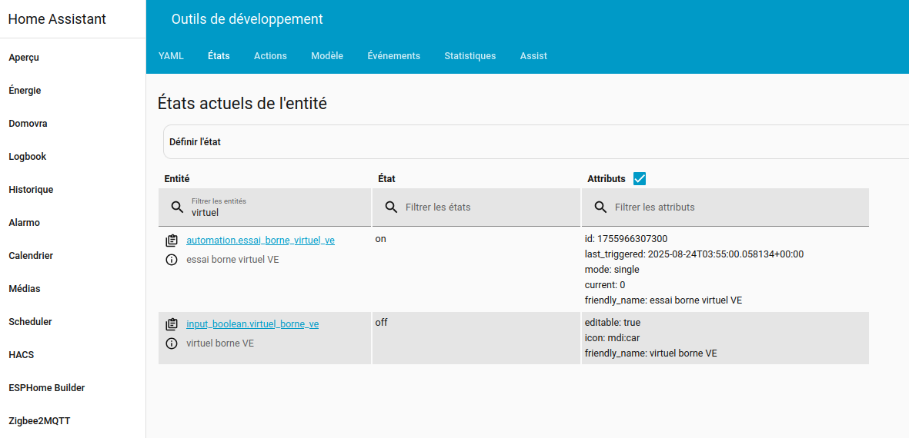Screen dimensions: 909x438
Task: Click the automation.essai_borne_virtuel_ve entity link
Action: pos(260,241)
